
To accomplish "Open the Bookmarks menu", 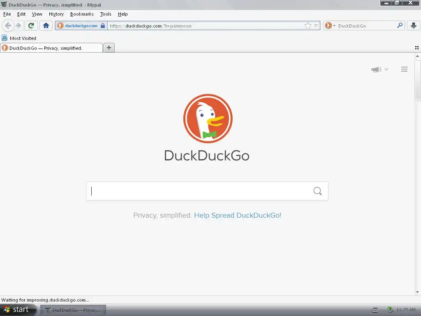I will [82, 14].
